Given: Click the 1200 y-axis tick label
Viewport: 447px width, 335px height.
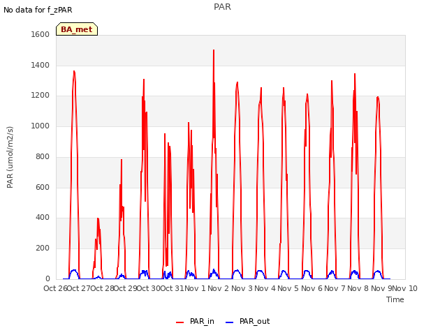Looking at the screenshot, I should 41,96.
